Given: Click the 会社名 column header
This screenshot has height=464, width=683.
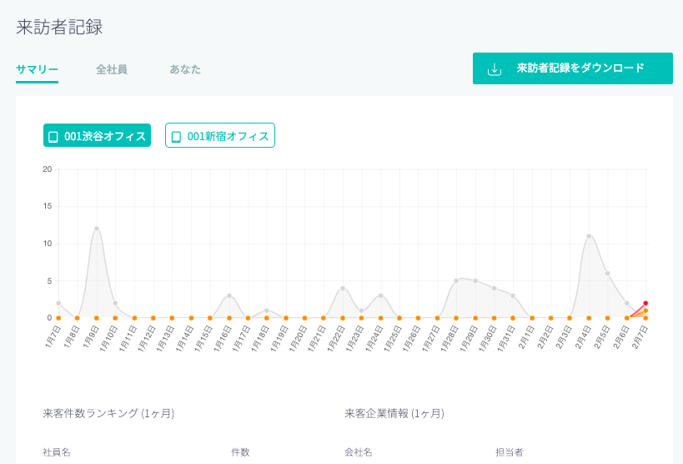Looking at the screenshot, I should (359, 451).
